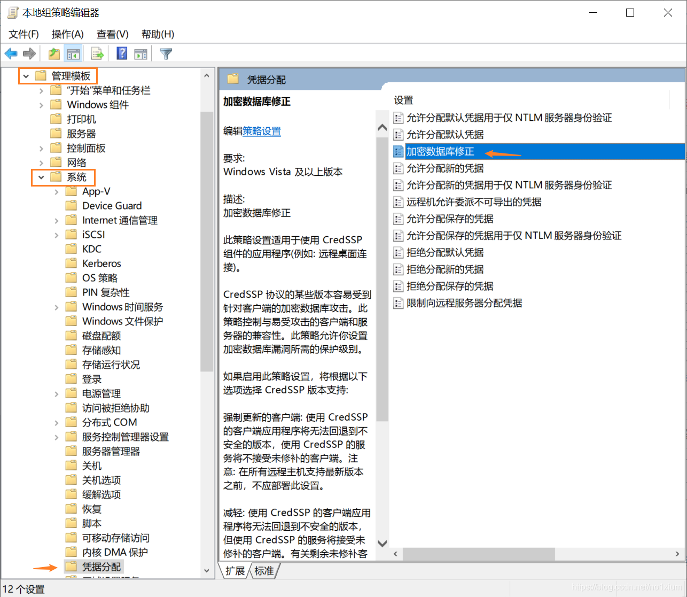Open Help with the question mark icon

click(122, 53)
